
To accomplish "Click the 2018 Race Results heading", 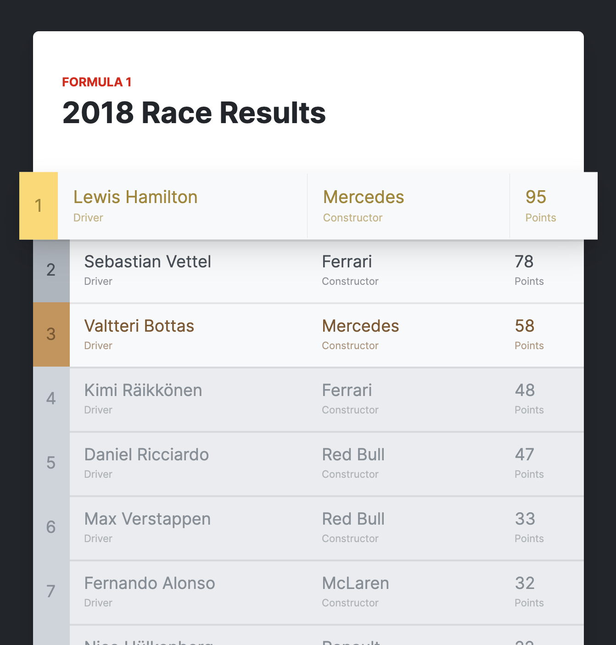I will [194, 113].
